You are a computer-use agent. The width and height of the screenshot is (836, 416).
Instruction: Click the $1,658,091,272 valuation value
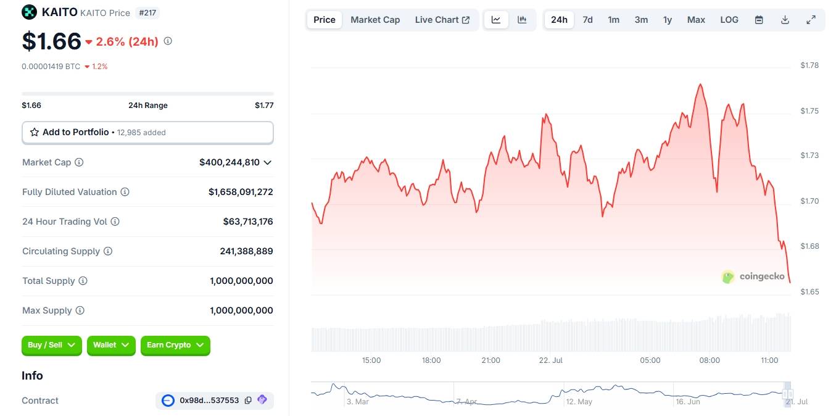(x=241, y=192)
